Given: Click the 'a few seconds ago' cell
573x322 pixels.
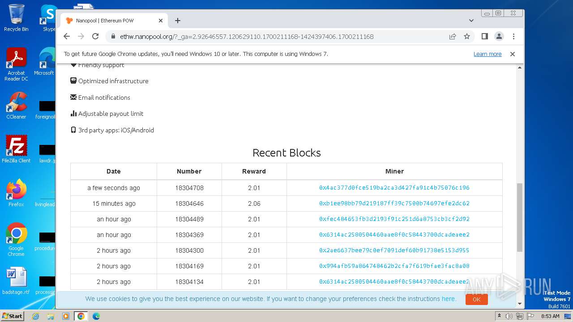Looking at the screenshot, I should pyautogui.click(x=114, y=188).
